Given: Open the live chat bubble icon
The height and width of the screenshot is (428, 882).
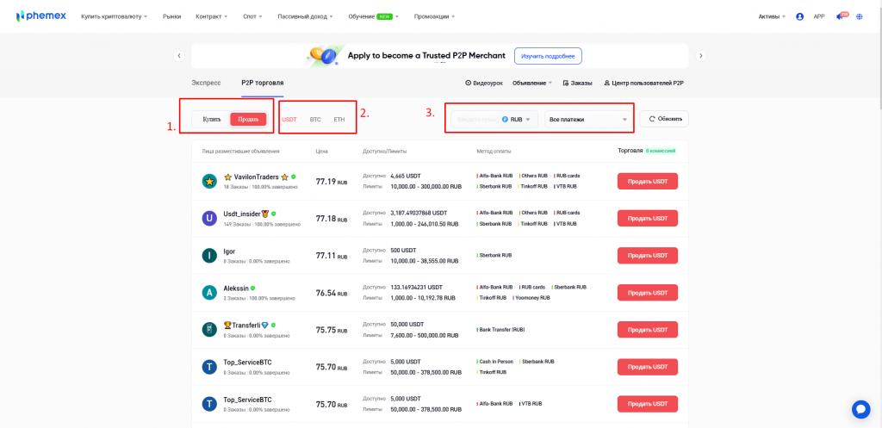Looking at the screenshot, I should pyautogui.click(x=860, y=409).
